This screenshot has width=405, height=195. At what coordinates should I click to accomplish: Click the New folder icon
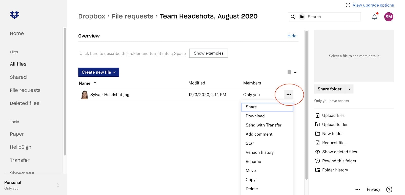point(317,134)
